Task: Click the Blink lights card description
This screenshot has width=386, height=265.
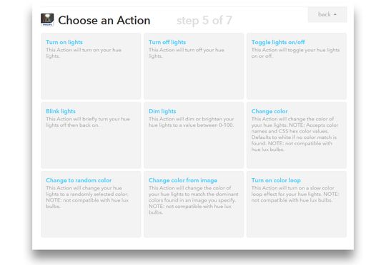Action: (x=88, y=122)
